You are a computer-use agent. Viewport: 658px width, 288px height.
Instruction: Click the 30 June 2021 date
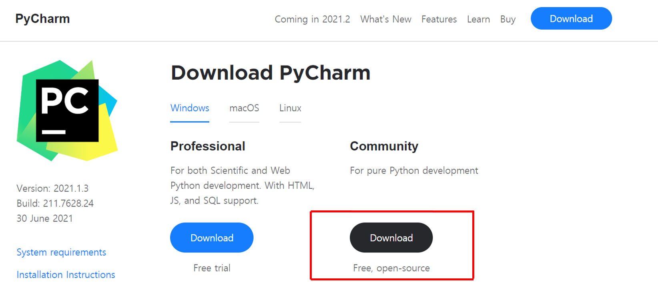44,218
